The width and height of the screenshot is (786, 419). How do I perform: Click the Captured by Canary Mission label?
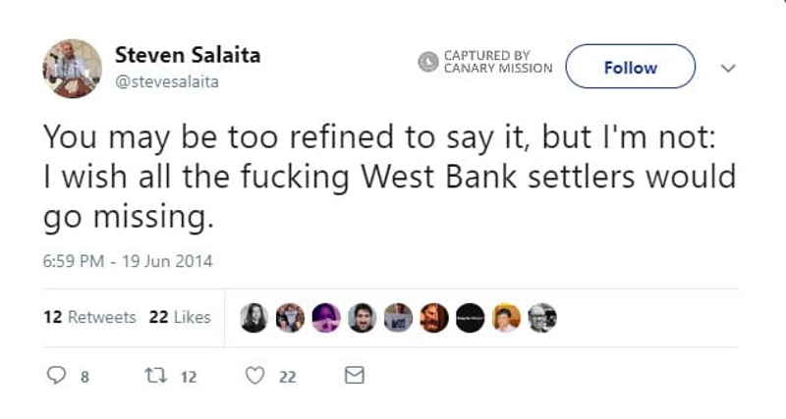[x=497, y=62]
